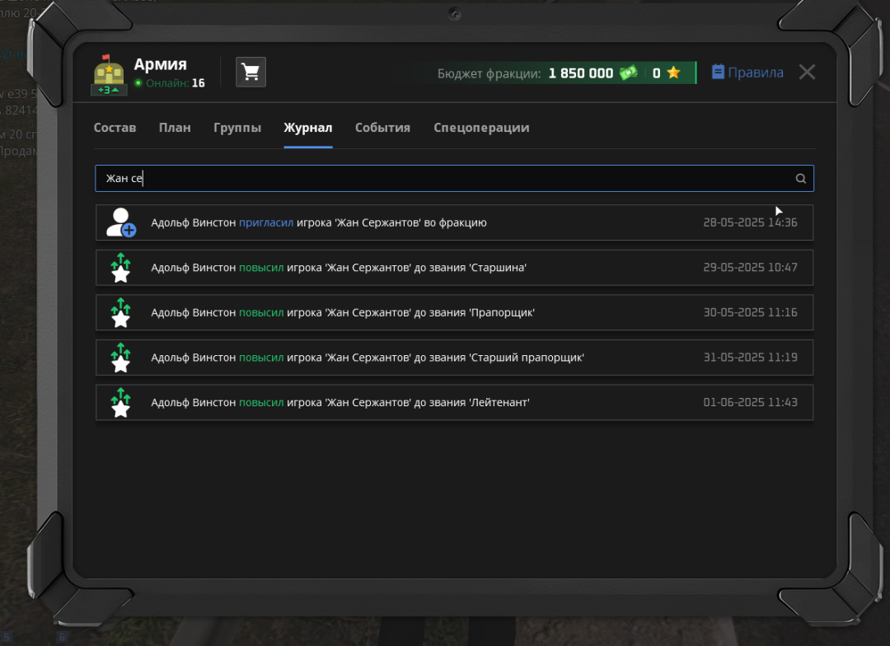
Task: Click the timestamp 28-05-2025 14:36
Action: pos(751,222)
